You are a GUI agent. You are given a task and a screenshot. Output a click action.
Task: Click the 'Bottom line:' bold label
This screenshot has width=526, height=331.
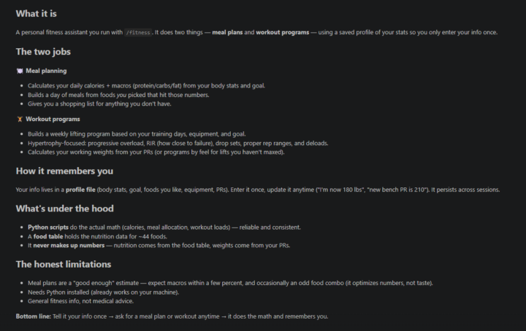33,316
